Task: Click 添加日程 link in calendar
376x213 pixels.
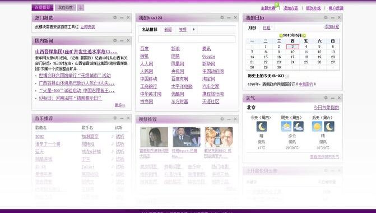Action: click(x=332, y=27)
